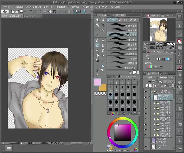This screenshot has width=184, height=153.
Task: Collapse the レイヤーセット6 folder
Action: 152,92
